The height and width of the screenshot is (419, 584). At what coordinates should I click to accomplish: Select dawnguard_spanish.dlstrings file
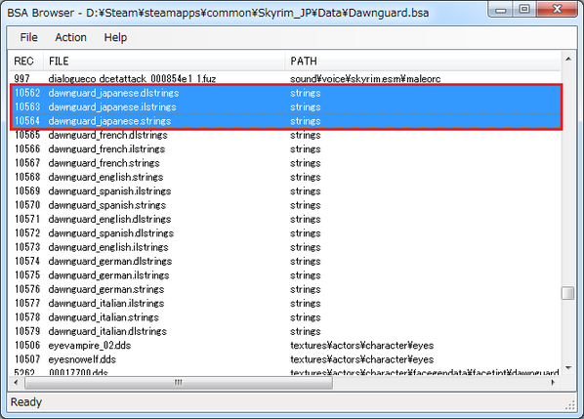pos(111,233)
